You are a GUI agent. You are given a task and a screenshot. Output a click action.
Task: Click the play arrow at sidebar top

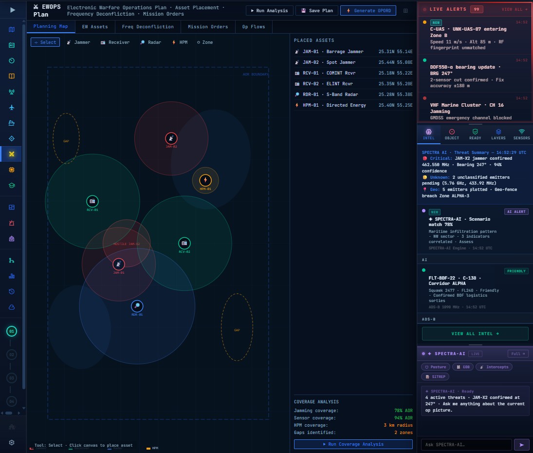point(13,10)
